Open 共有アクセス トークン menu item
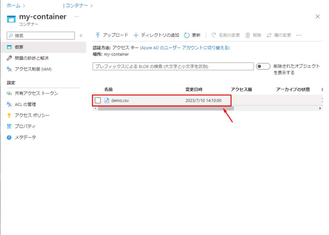The width and height of the screenshot is (329, 235). click(43, 93)
